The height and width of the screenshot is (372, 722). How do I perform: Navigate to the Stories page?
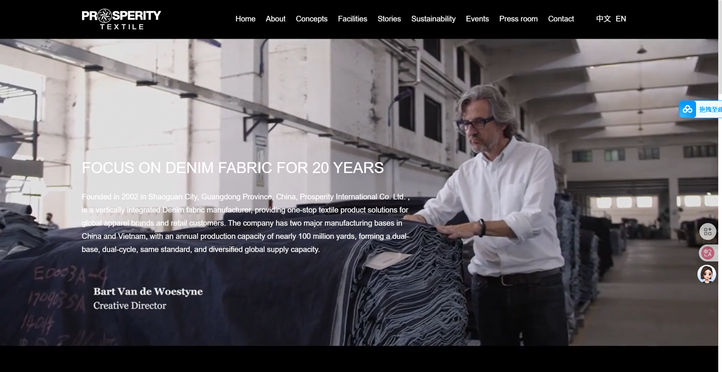(x=389, y=19)
